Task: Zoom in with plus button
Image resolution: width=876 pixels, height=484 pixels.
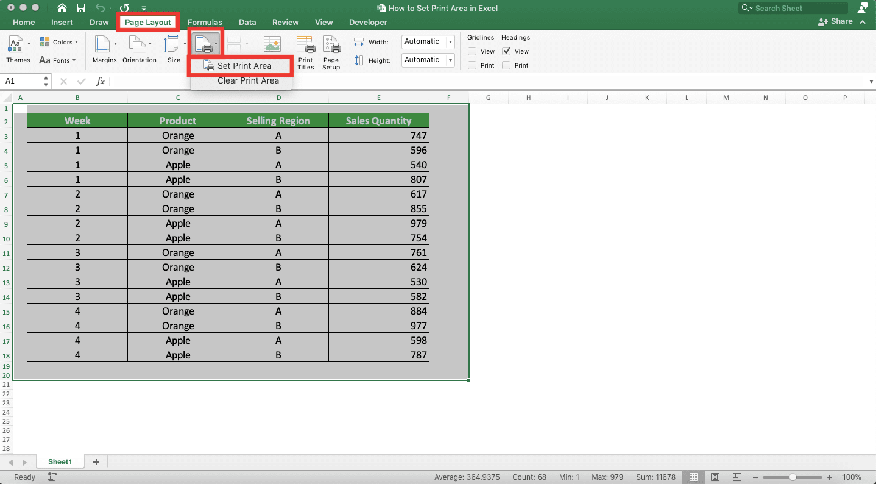Action: tap(830, 477)
